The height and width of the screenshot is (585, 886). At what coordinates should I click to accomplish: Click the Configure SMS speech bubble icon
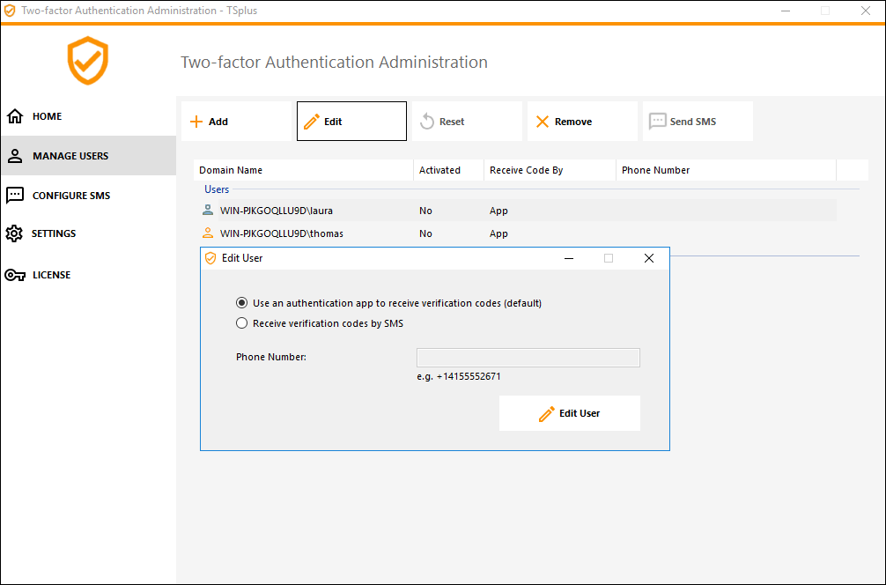click(15, 196)
